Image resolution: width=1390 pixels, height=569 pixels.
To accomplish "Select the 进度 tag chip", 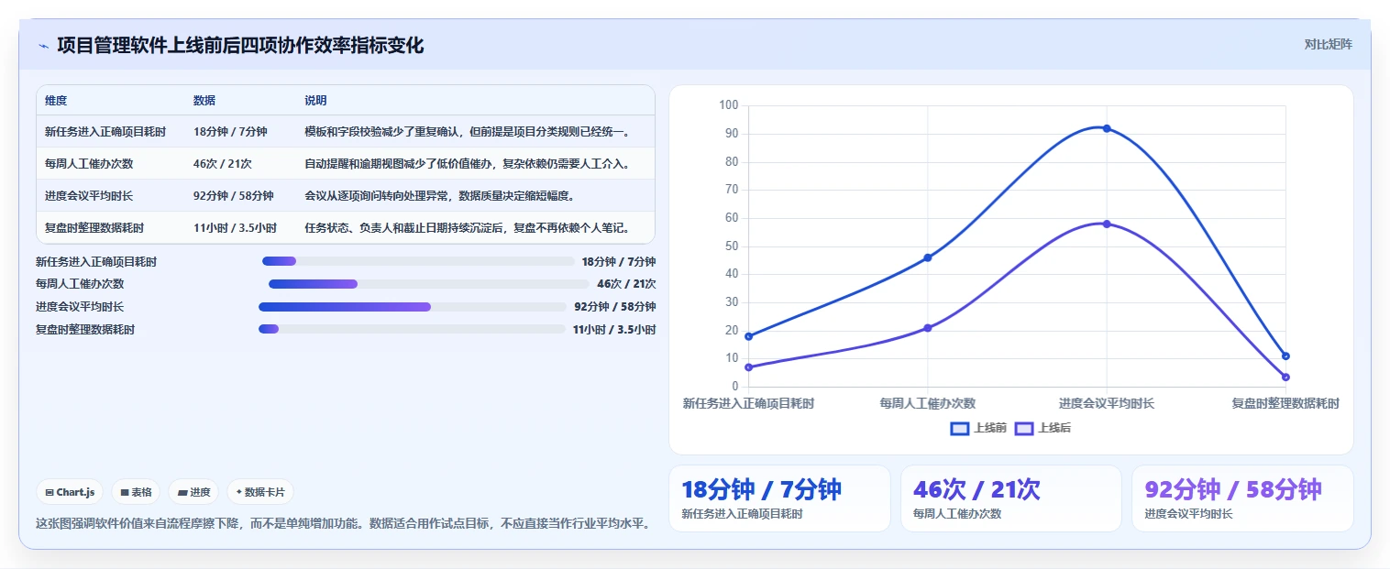I will [193, 492].
